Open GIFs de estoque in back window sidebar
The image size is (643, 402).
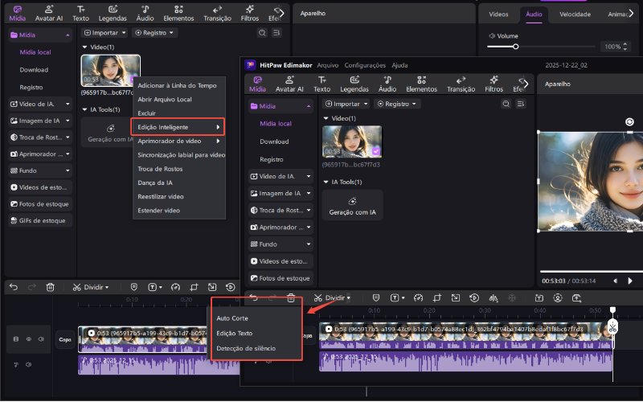(x=40, y=220)
